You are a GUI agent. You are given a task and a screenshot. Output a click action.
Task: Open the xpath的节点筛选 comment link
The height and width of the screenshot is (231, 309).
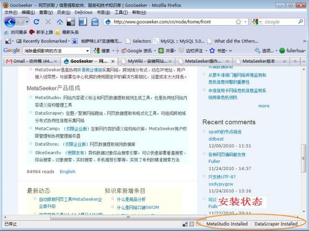(x=225, y=132)
